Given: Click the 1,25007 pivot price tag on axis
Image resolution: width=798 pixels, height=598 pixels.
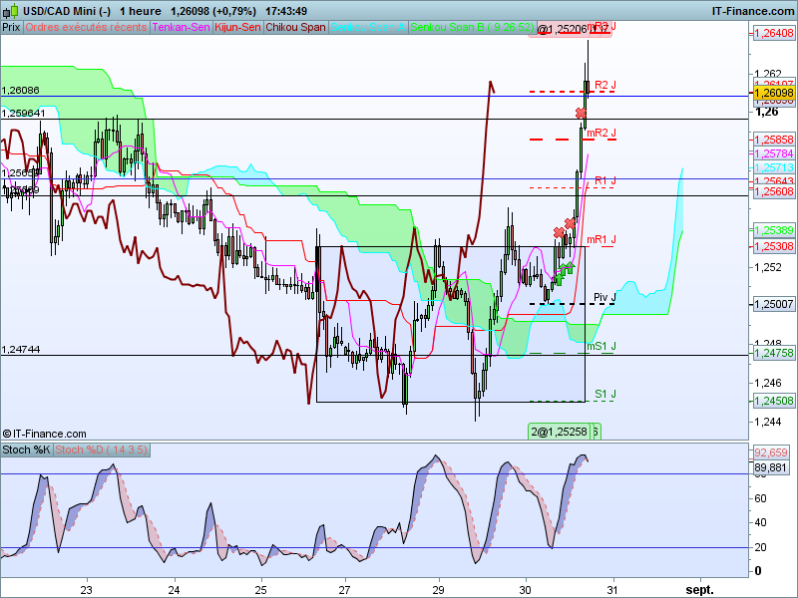Looking at the screenshot, I should point(774,304).
